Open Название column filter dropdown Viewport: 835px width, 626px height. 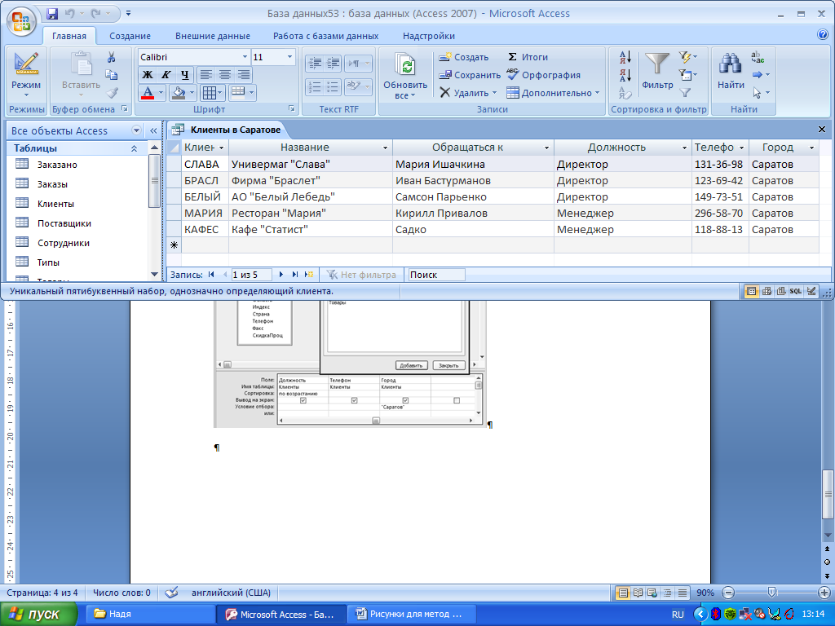385,148
